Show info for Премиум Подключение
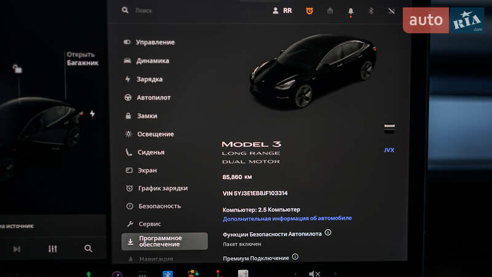The image size is (492, 277). [295, 257]
